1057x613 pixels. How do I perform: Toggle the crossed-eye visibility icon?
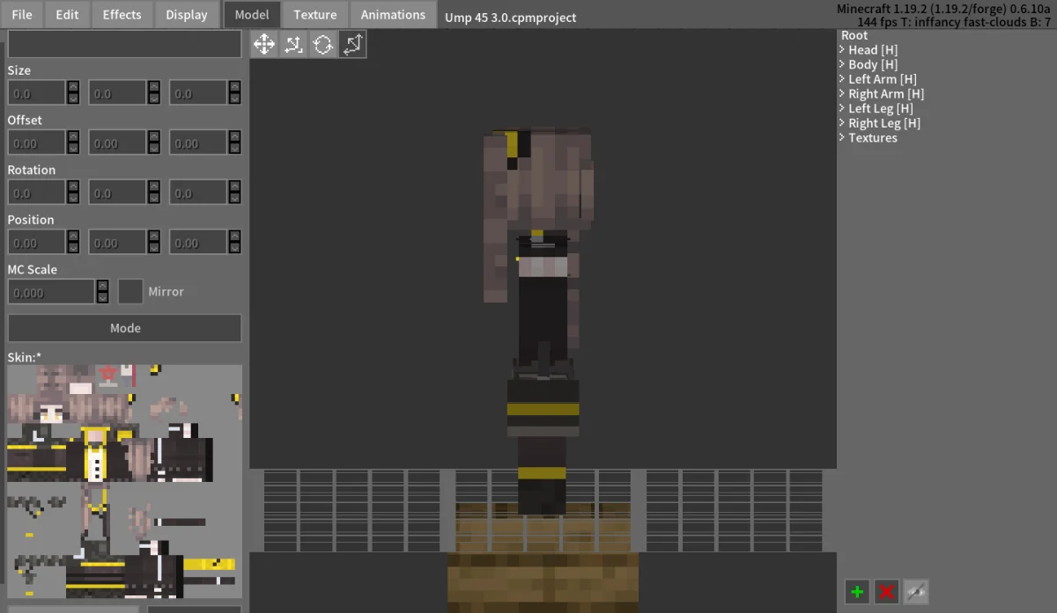click(x=916, y=592)
